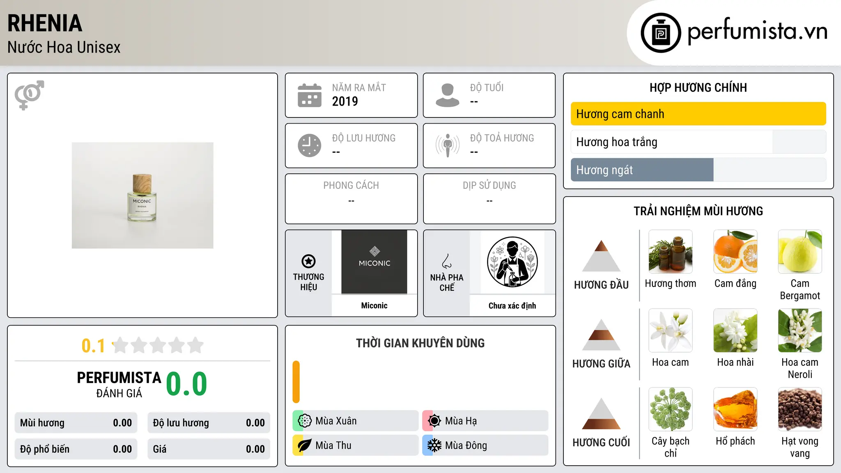
Task: Select the Cam đắng note image
Action: [735, 252]
